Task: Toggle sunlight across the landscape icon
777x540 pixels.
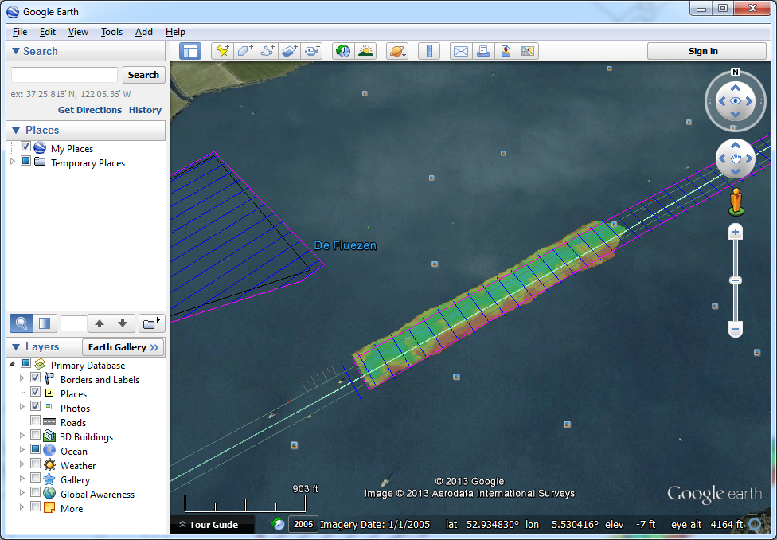Action: click(x=365, y=51)
